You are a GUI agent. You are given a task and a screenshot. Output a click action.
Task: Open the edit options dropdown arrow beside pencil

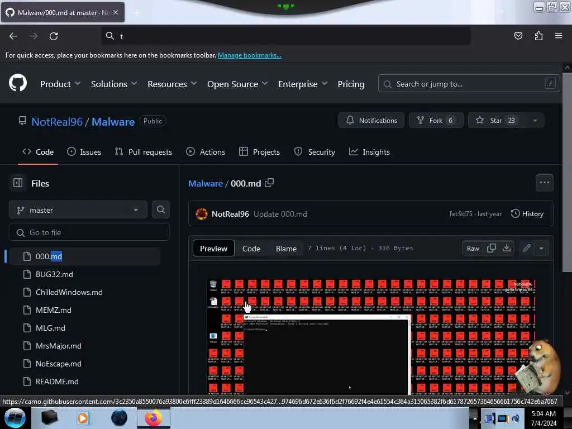(x=541, y=249)
